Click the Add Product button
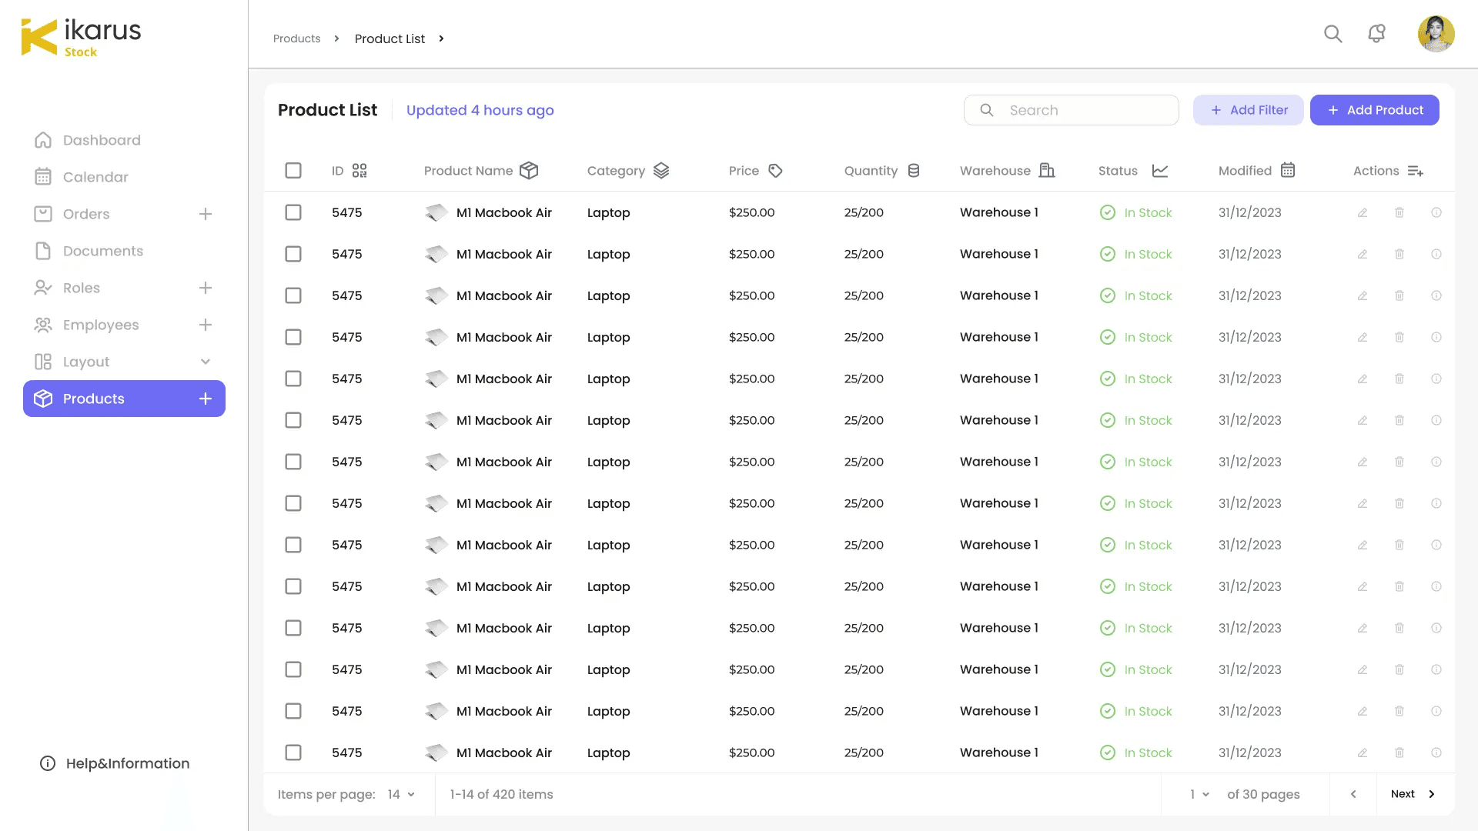 click(1374, 110)
